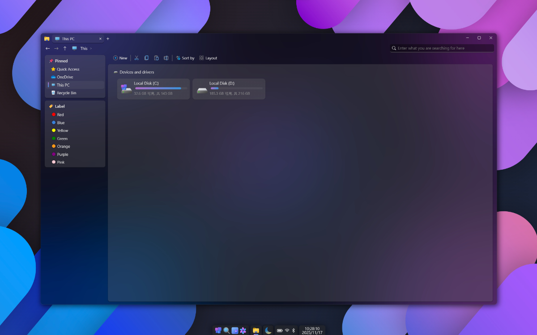Open Quick Access from the sidebar
The width and height of the screenshot is (537, 335).
tap(67, 69)
